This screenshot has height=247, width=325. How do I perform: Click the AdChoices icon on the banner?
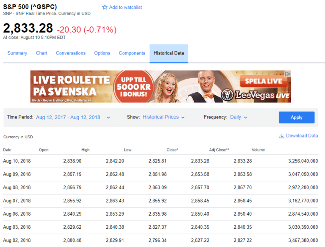point(287,74)
